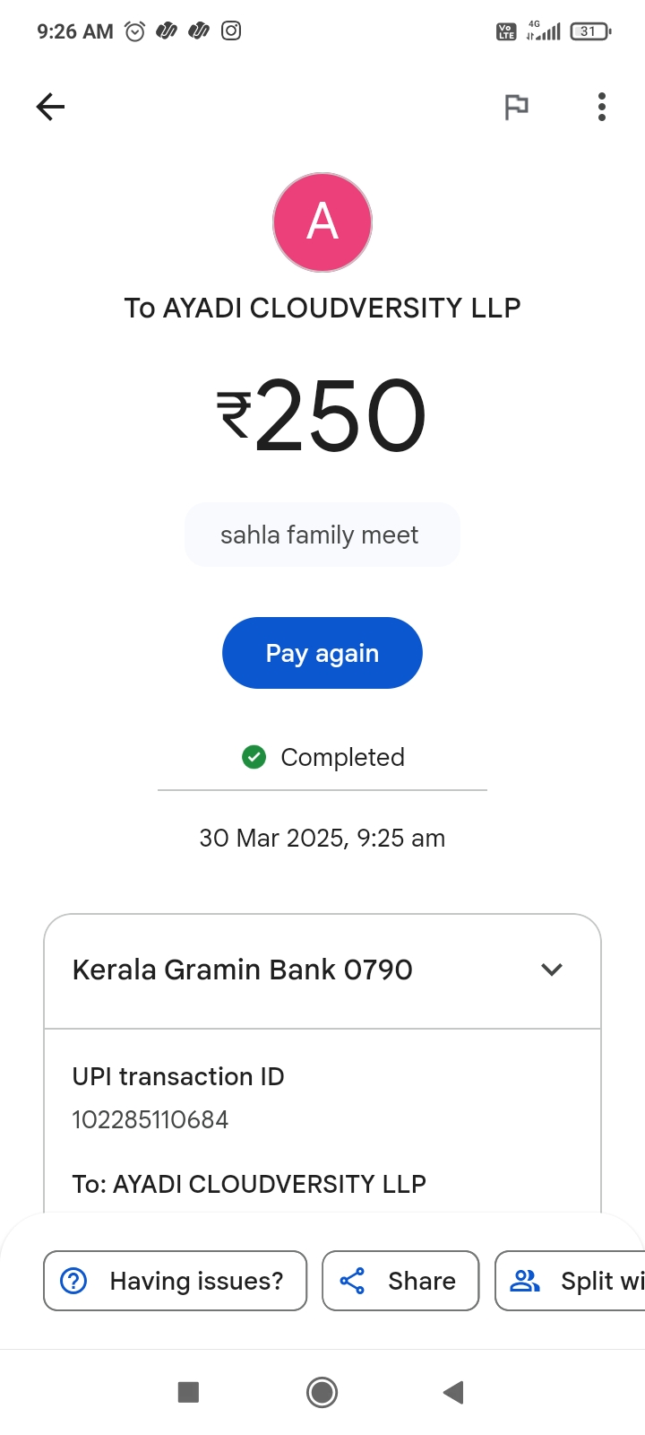Expand the Kerala Gramin Bank details chevron
645x1435 pixels.
[552, 970]
